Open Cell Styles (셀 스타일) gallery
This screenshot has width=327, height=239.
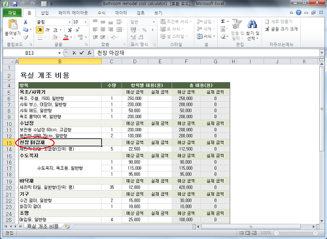click(174, 37)
